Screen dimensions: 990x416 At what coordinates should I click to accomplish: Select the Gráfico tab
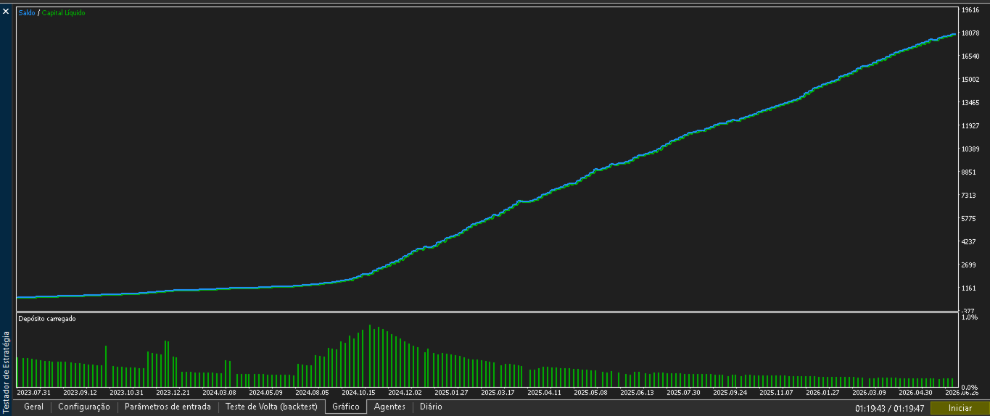coord(346,407)
